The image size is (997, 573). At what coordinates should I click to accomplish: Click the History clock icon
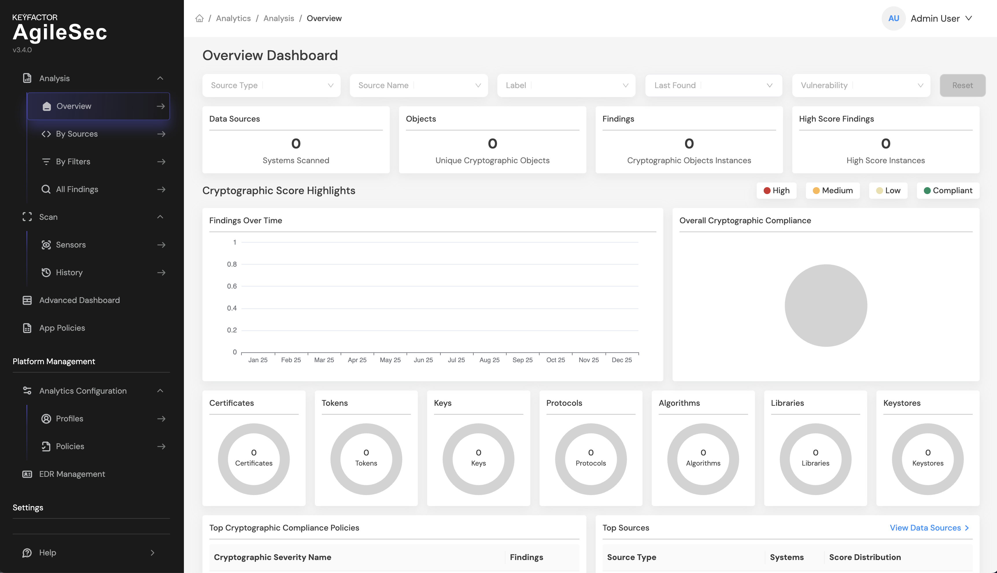pos(46,272)
